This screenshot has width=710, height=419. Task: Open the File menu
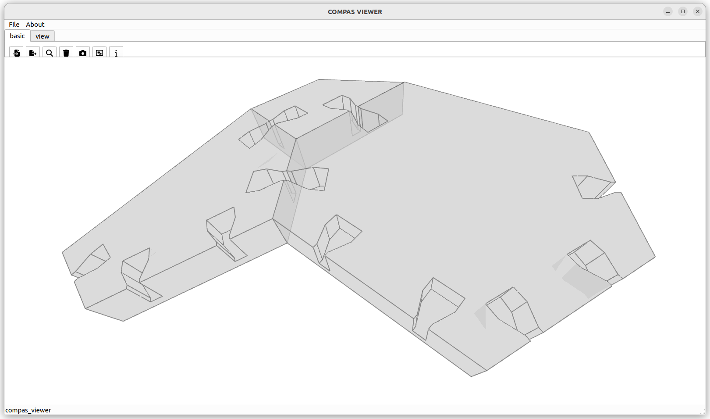pyautogui.click(x=14, y=25)
